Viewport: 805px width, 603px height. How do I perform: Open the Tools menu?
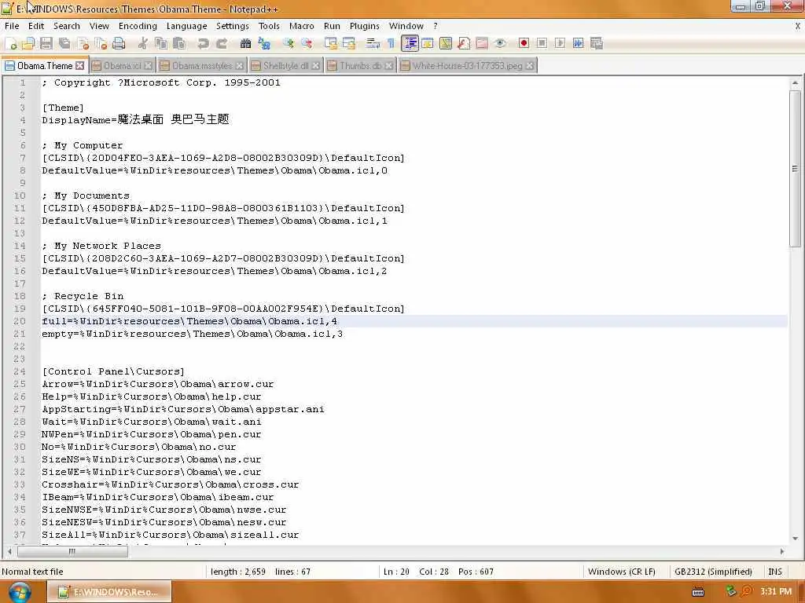tap(269, 26)
